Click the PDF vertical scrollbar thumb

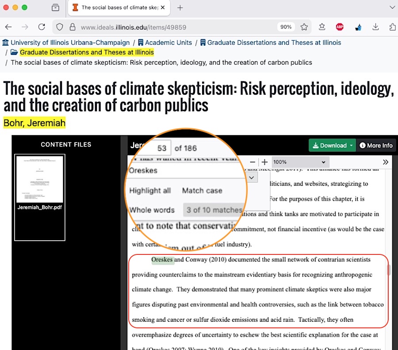tap(389, 270)
